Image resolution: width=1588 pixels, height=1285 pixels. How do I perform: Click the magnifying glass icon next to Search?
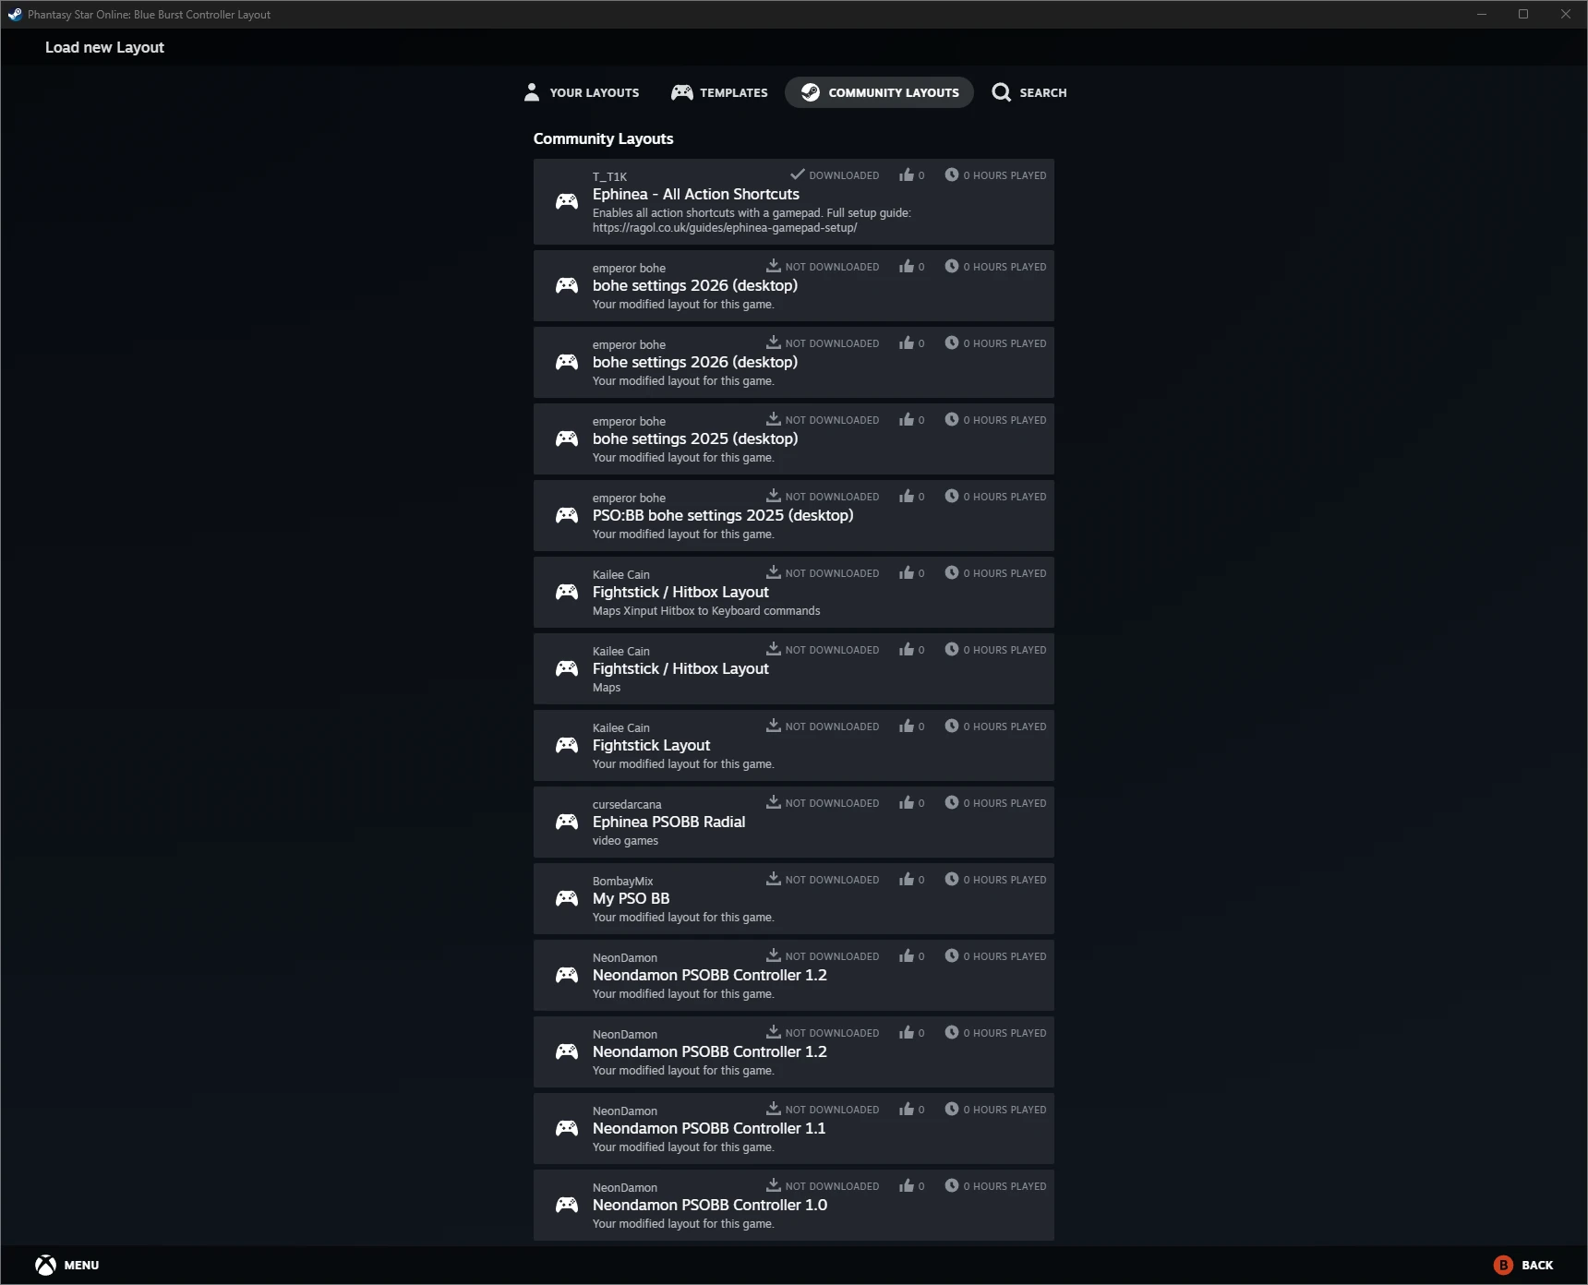[x=1001, y=92]
